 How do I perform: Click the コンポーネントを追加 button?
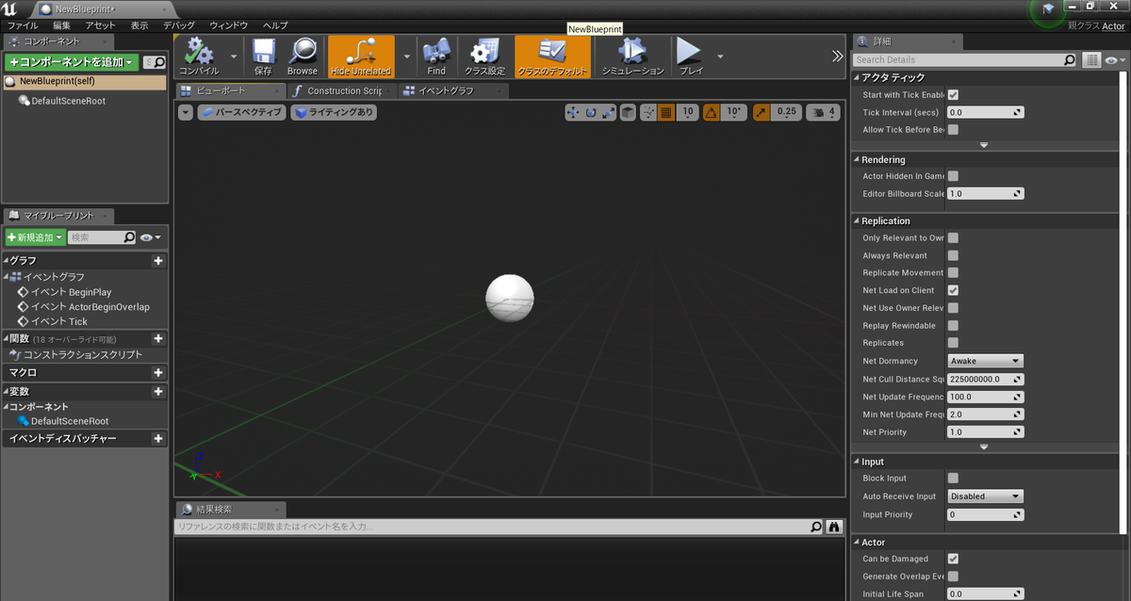point(72,62)
